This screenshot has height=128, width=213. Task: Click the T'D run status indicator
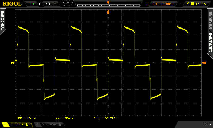(x=31, y=4)
